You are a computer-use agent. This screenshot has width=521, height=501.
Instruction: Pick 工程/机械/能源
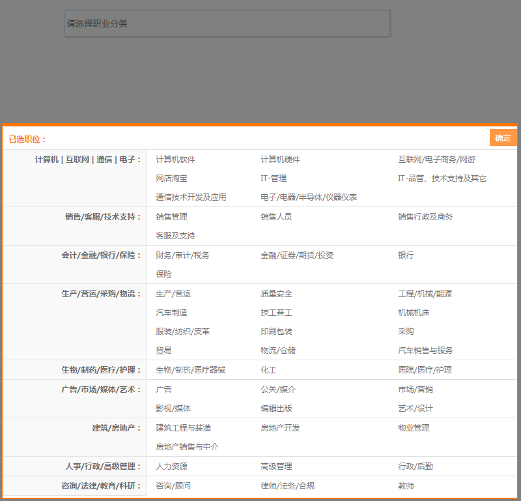pyautogui.click(x=425, y=294)
